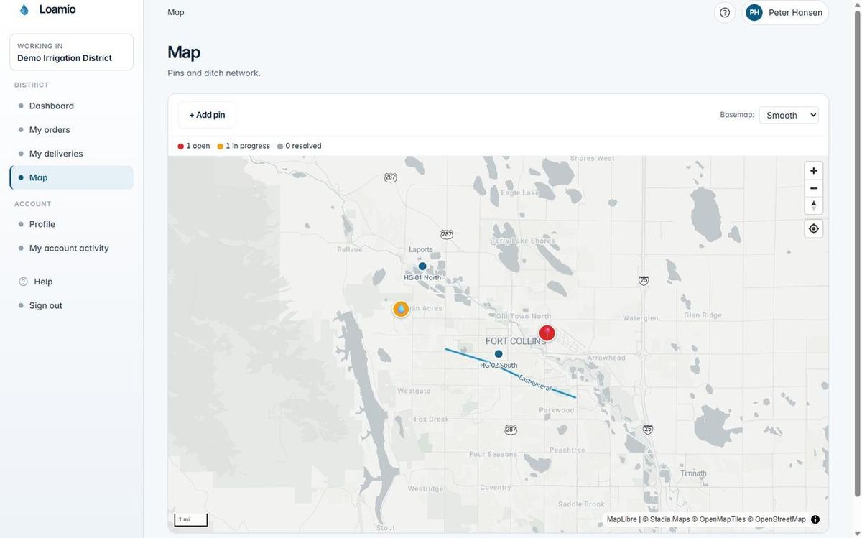This screenshot has width=862, height=538.
Task: Zoom out on the map
Action: [813, 188]
